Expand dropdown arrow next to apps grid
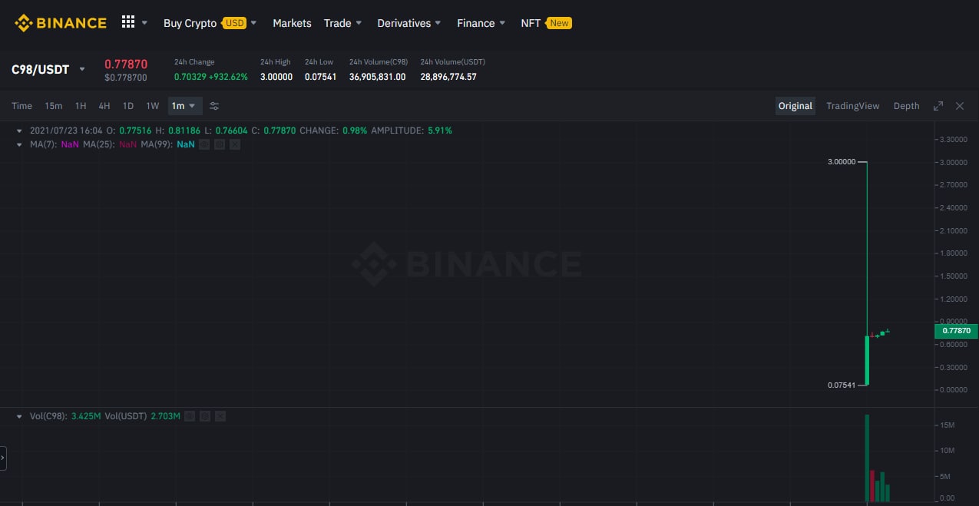Screen dimensions: 979x506 click(x=144, y=23)
